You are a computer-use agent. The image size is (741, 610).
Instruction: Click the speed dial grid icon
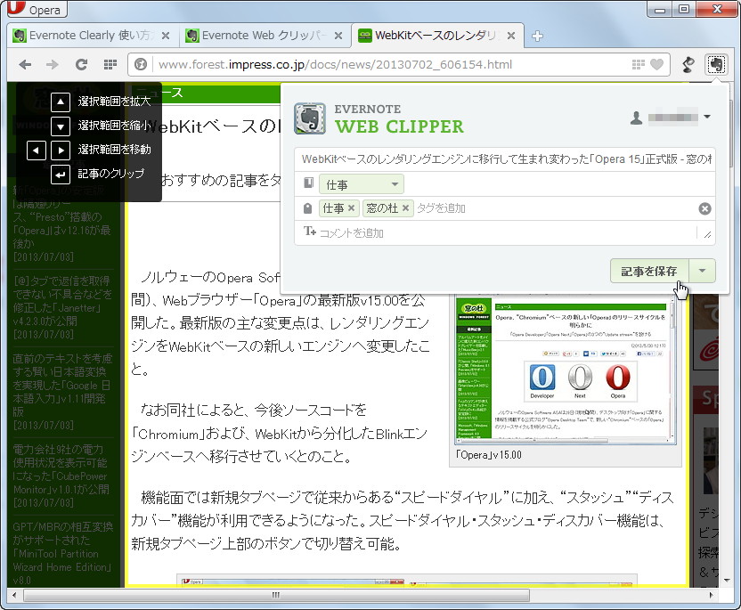pos(110,64)
